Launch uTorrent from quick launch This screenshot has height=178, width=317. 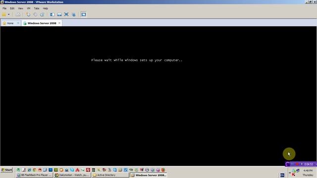pos(18,170)
